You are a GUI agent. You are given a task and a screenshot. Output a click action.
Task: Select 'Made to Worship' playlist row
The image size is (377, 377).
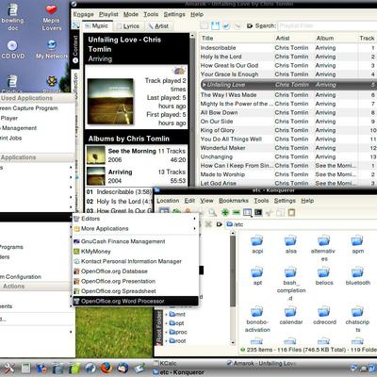point(288,174)
